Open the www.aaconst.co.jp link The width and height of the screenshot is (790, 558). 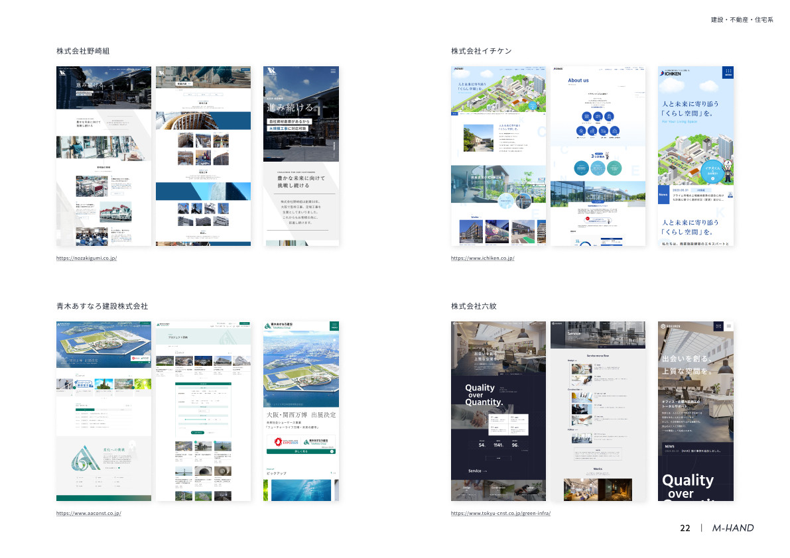click(x=88, y=513)
